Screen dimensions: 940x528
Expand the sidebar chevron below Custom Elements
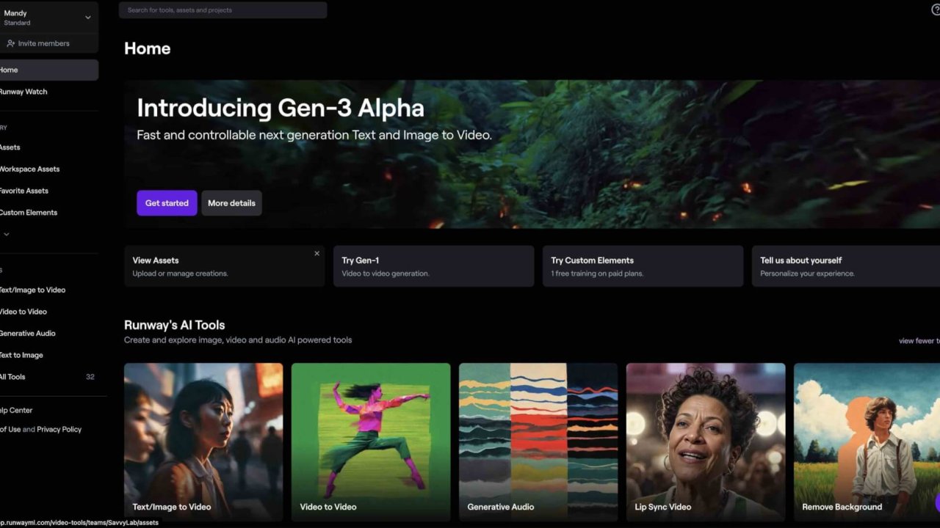click(x=7, y=235)
